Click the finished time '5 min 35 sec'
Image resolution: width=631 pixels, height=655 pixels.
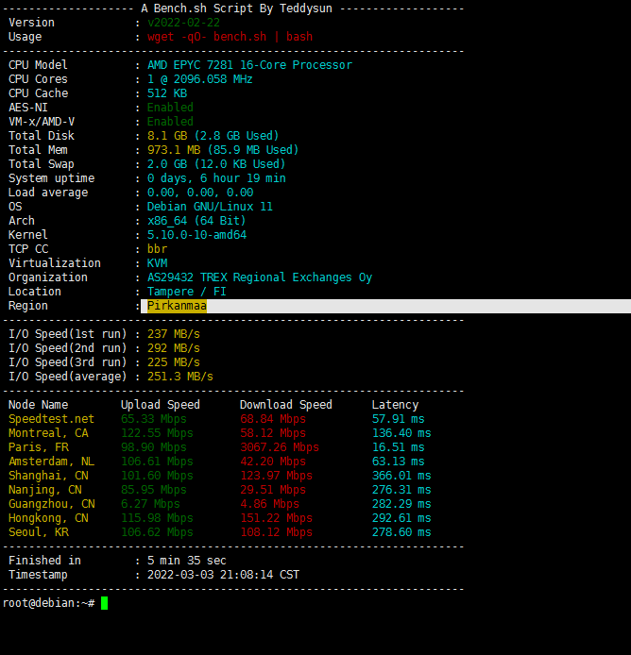[187, 561]
